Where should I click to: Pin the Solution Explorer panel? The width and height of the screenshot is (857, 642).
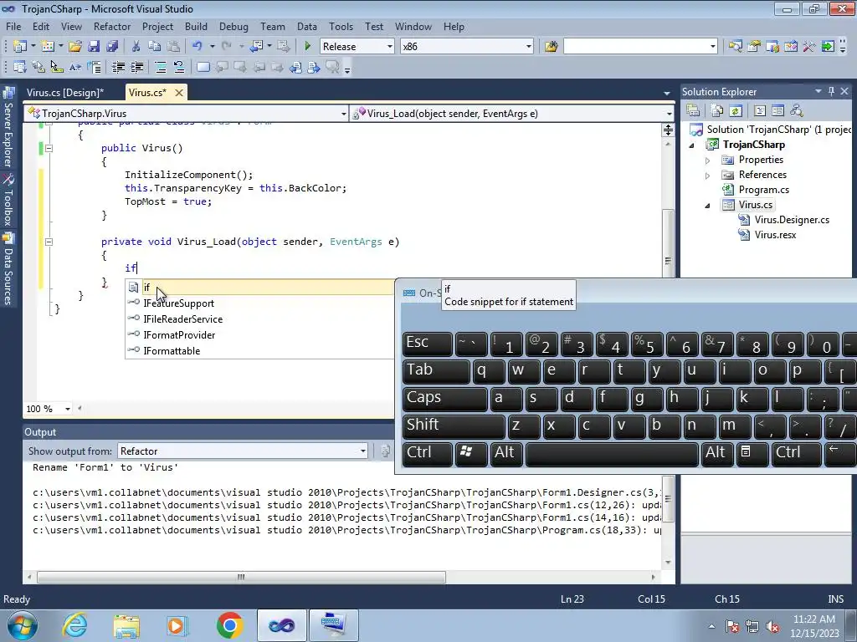831,91
